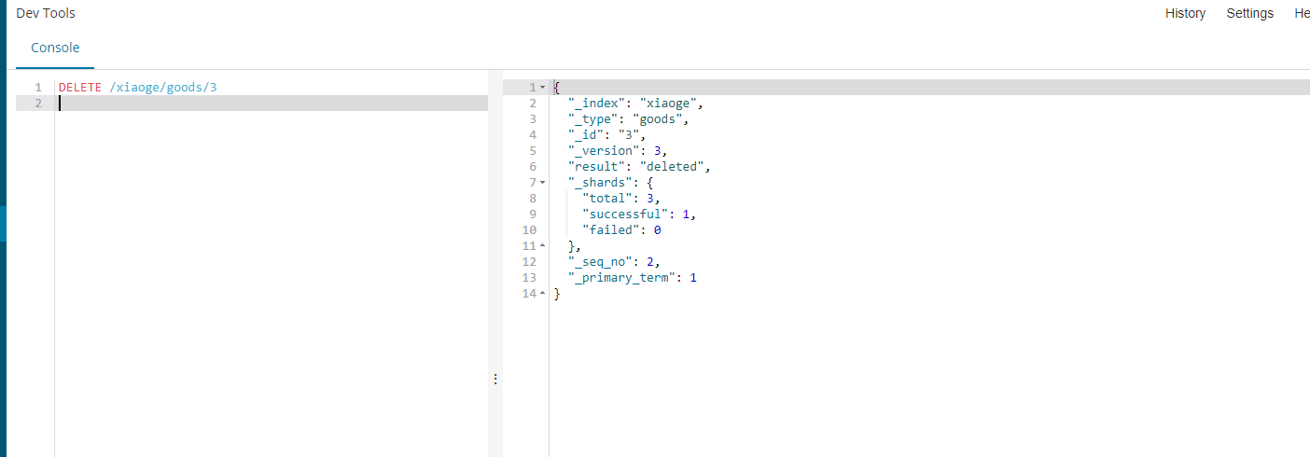Click the fold arrow at response line 11

tap(543, 245)
